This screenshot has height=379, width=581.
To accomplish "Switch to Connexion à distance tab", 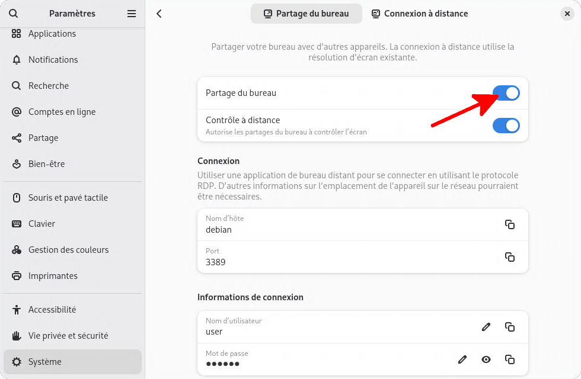I will 420,14.
